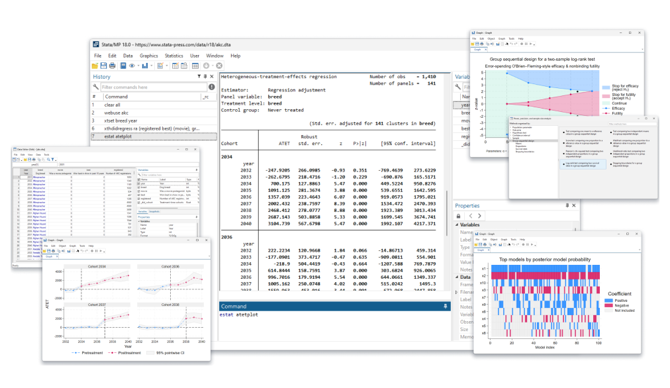Click the Graph bar-chart icon in Stata toolbar
The image size is (670, 388).
tap(145, 66)
